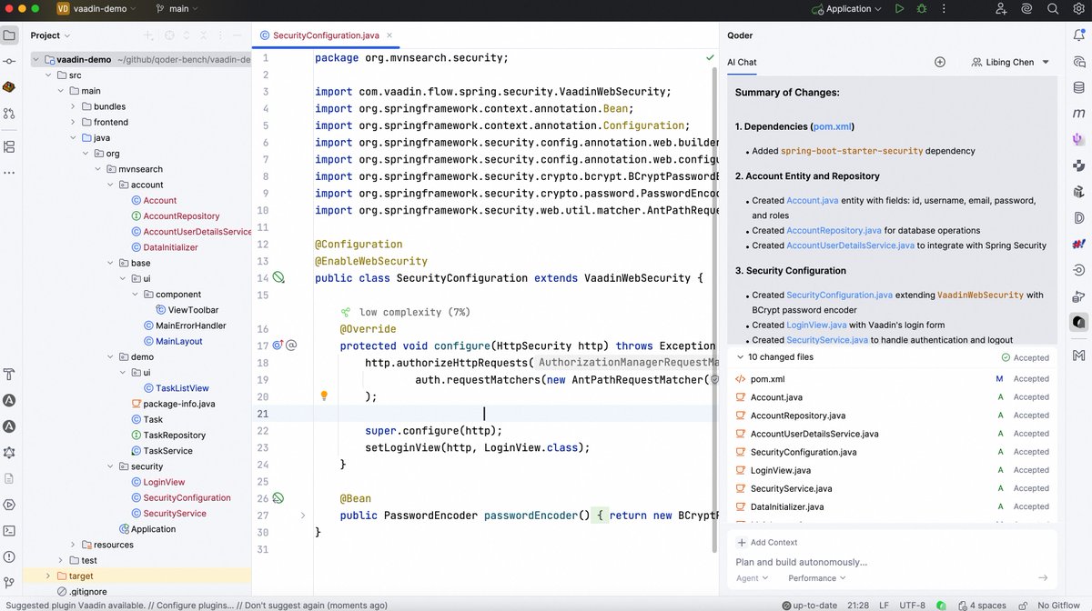The image size is (1092, 611).
Task: Open the Git tool window icon
Action: pos(9,583)
